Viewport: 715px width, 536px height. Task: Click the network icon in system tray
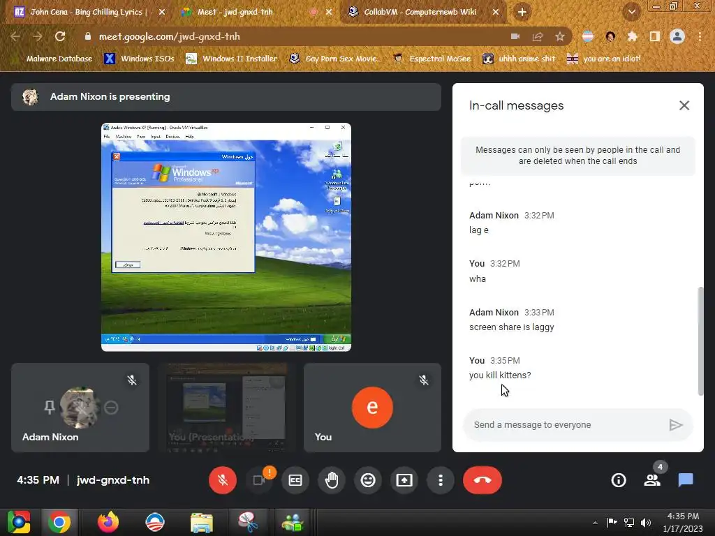coord(629,522)
